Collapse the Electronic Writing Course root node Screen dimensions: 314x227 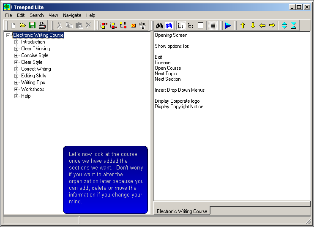[8, 35]
